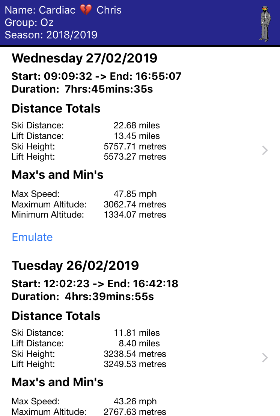Tap the 47.85 mph Max Speed row
The height and width of the screenshot is (416, 280).
click(89, 194)
